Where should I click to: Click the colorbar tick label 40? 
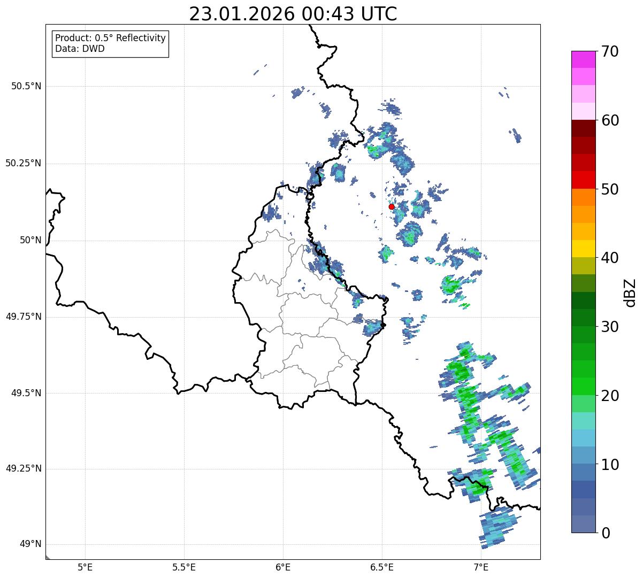pyautogui.click(x=610, y=258)
